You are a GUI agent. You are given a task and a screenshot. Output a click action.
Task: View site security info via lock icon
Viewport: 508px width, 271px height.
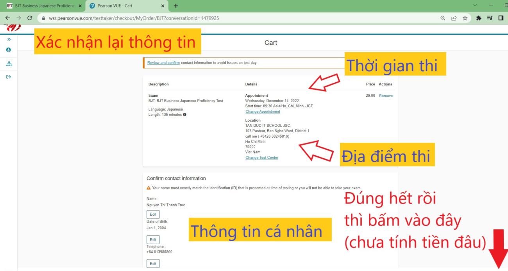pyautogui.click(x=44, y=18)
